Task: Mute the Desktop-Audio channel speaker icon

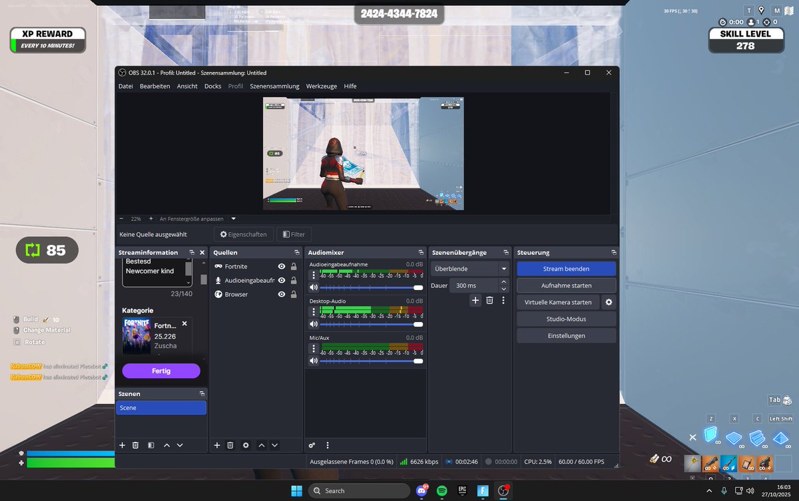Action: (x=313, y=324)
